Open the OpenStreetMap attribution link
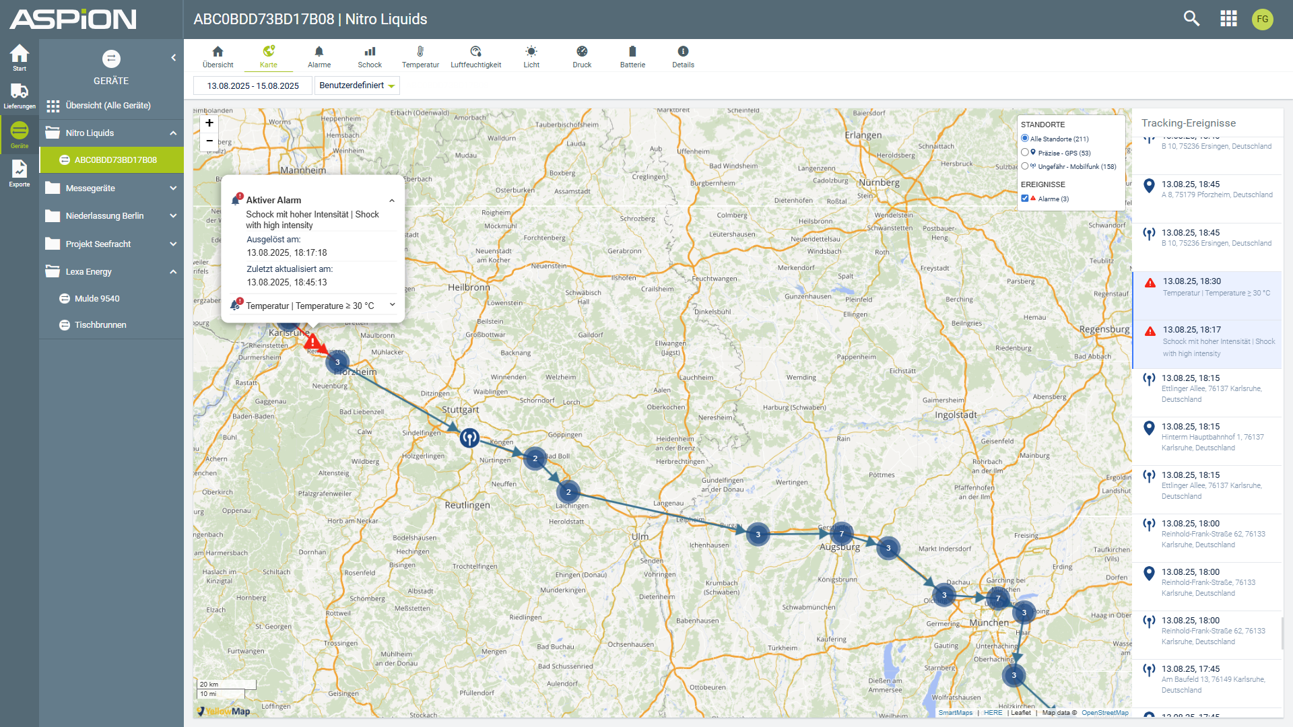Screen dimensions: 1293x727 pos(1104,713)
